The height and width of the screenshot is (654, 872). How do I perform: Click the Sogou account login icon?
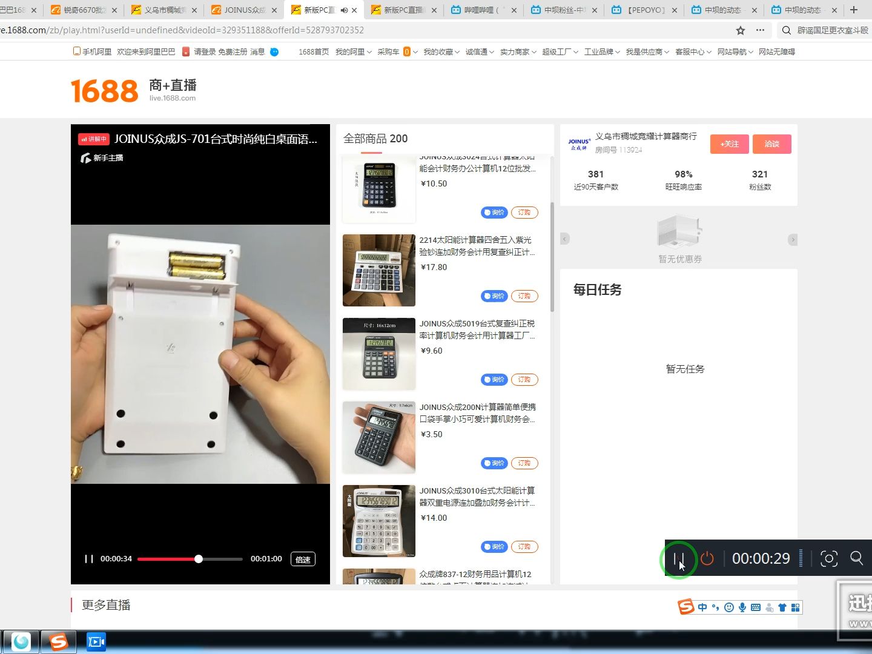click(x=769, y=607)
